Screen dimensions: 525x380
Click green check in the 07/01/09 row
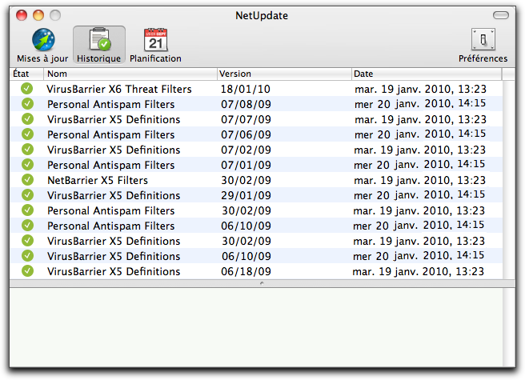(27, 165)
